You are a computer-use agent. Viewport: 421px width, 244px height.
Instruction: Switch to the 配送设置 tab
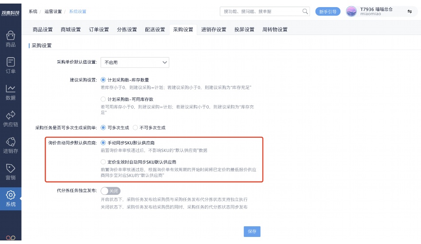pos(155,30)
